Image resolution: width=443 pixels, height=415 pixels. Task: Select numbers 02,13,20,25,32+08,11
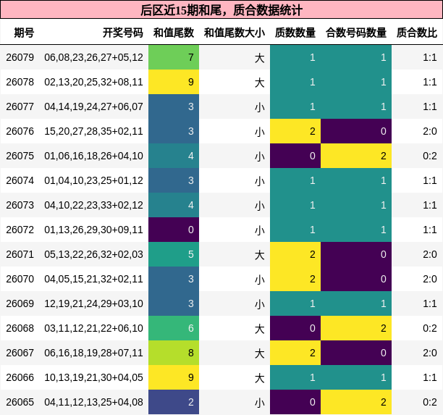[x=94, y=82]
